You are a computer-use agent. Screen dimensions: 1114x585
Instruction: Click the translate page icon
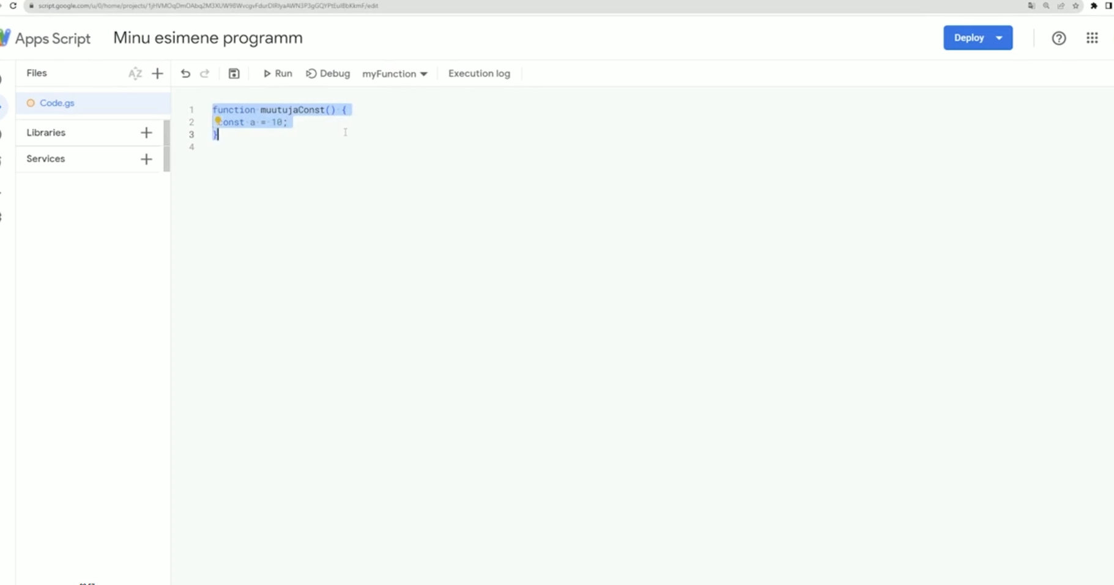[1031, 6]
